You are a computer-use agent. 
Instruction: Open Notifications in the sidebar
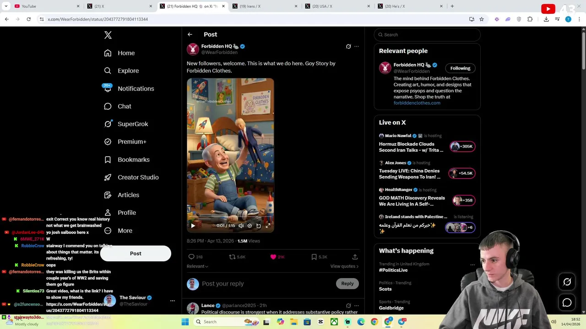pos(129,89)
